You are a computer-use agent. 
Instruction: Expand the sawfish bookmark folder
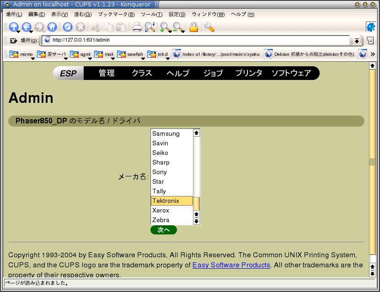click(130, 54)
